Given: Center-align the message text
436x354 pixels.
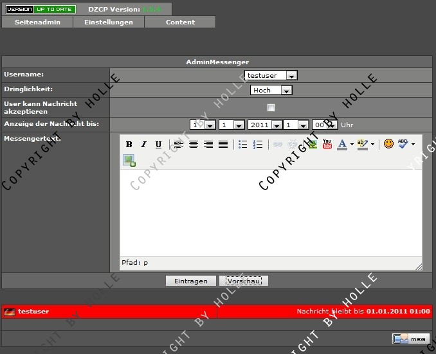Looking at the screenshot, I should pyautogui.click(x=193, y=145).
